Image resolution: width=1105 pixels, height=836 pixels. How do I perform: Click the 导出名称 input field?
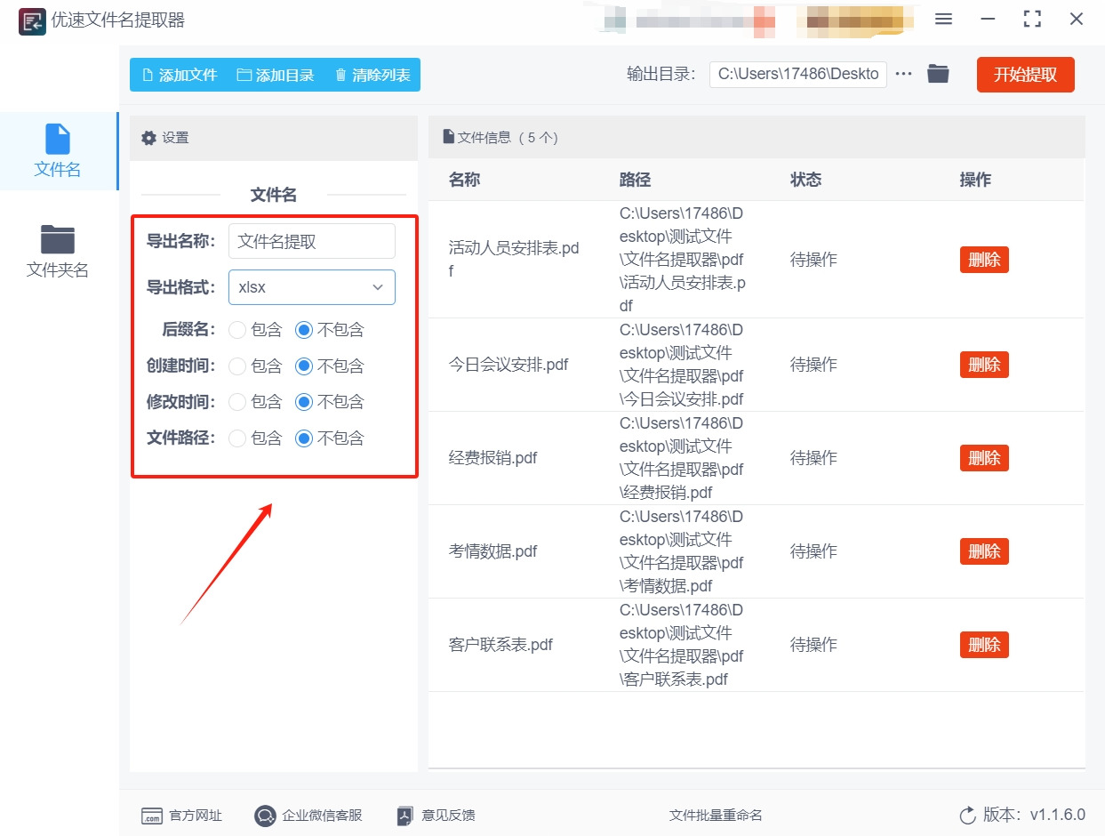point(311,241)
